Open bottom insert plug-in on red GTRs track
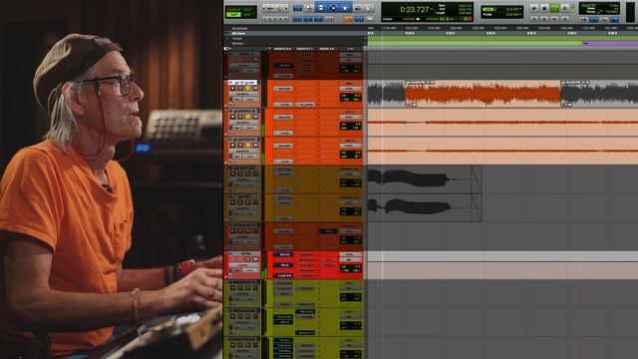The height and width of the screenshot is (359, 638). (283, 275)
